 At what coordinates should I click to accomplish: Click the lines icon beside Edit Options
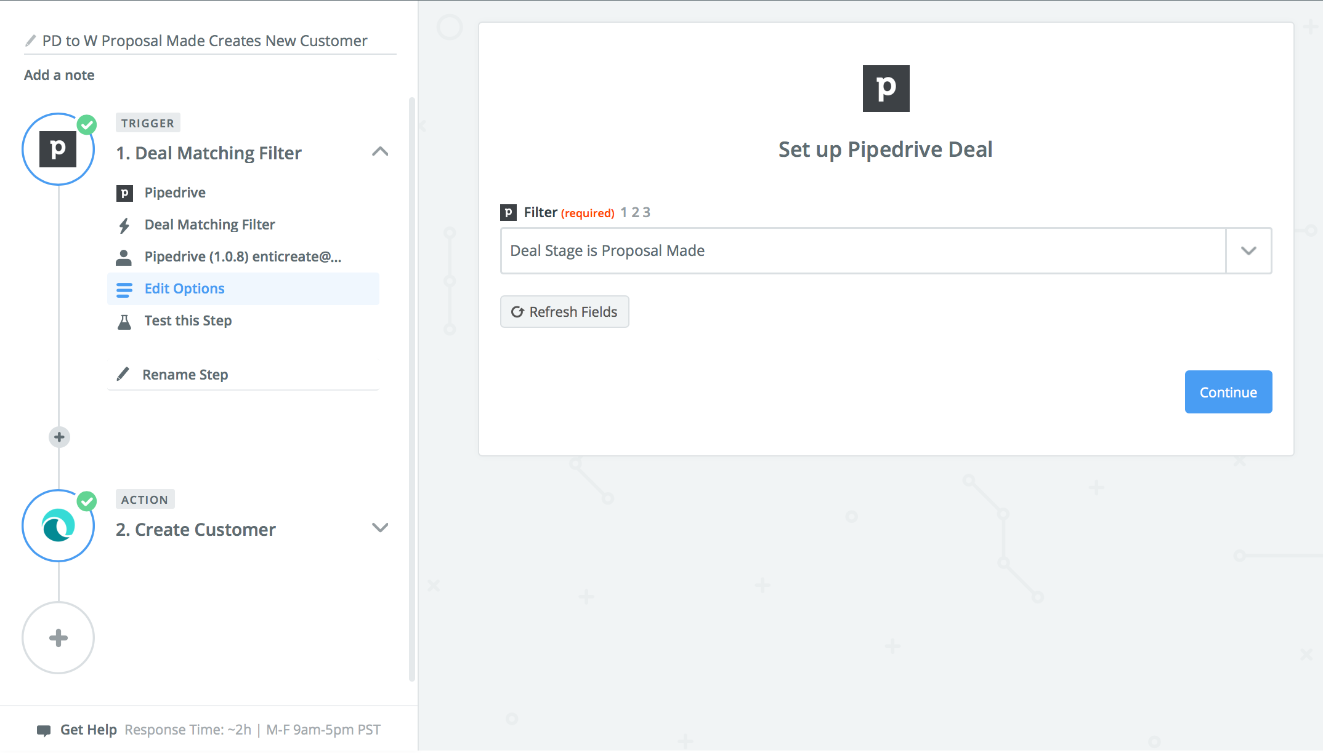click(124, 289)
